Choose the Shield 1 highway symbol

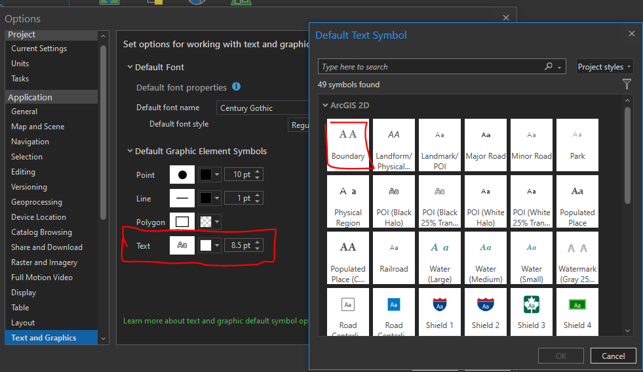click(x=440, y=312)
